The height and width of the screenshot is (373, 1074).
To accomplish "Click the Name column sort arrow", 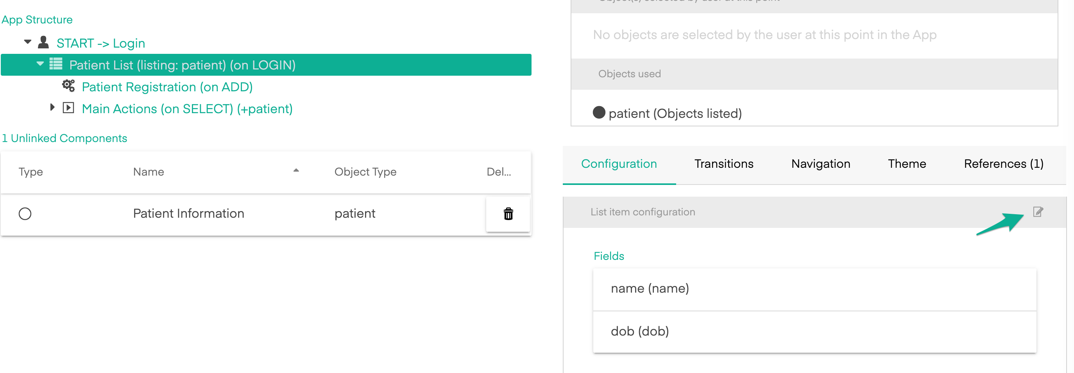I will click(296, 171).
